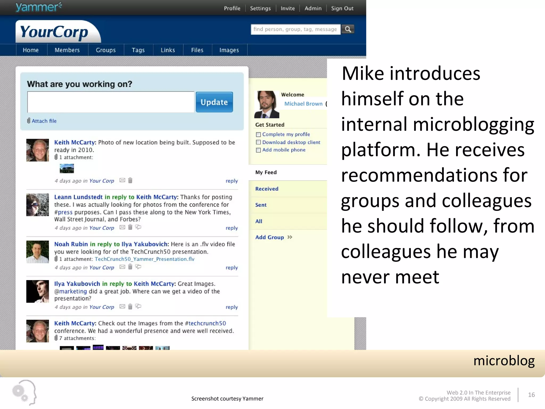Expand the Add Group double arrow
545x409 pixels.
[x=290, y=237]
